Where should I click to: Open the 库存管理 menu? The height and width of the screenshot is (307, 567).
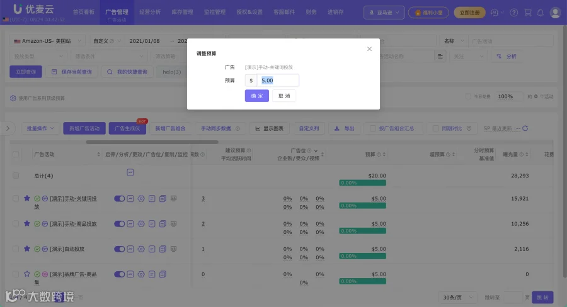(182, 13)
